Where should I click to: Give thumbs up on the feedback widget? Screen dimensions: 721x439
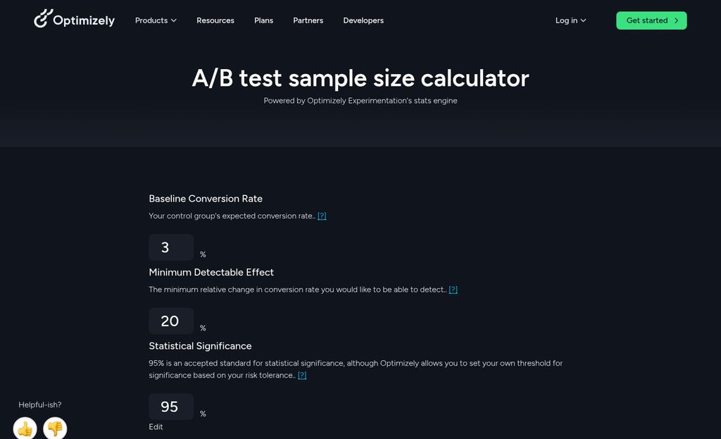[25, 428]
